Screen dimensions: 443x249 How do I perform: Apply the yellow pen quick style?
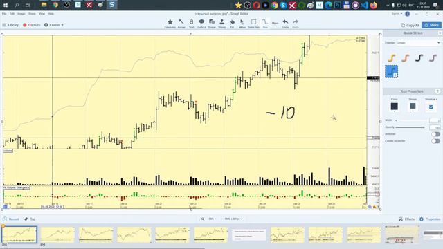coord(391,58)
